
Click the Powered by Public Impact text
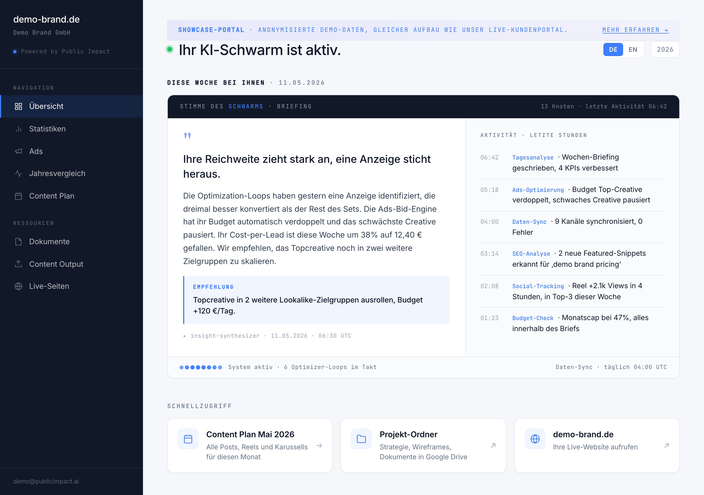pyautogui.click(x=65, y=51)
